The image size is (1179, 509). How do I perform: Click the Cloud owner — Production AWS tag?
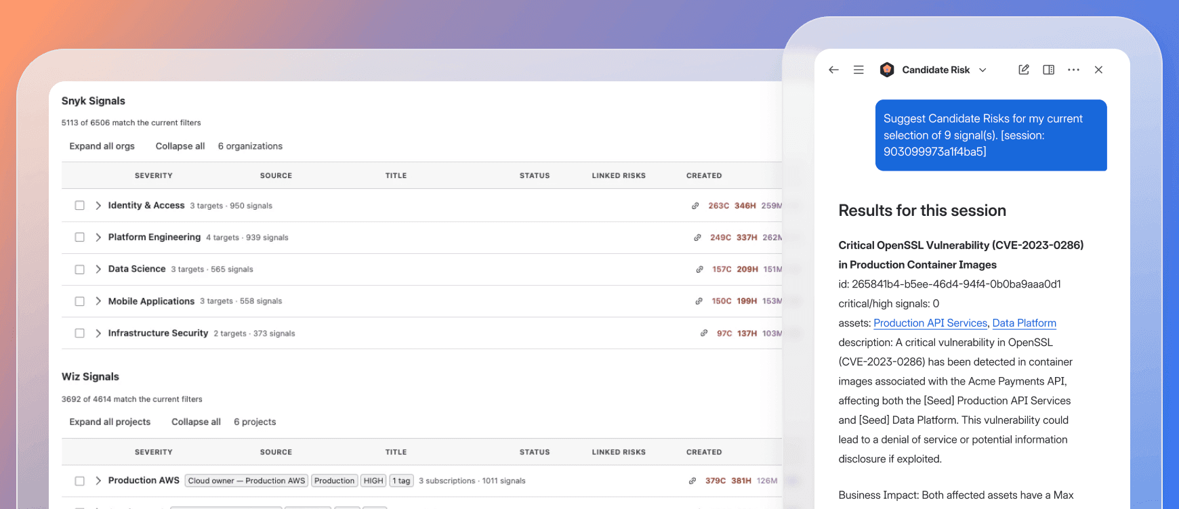pyautogui.click(x=247, y=481)
